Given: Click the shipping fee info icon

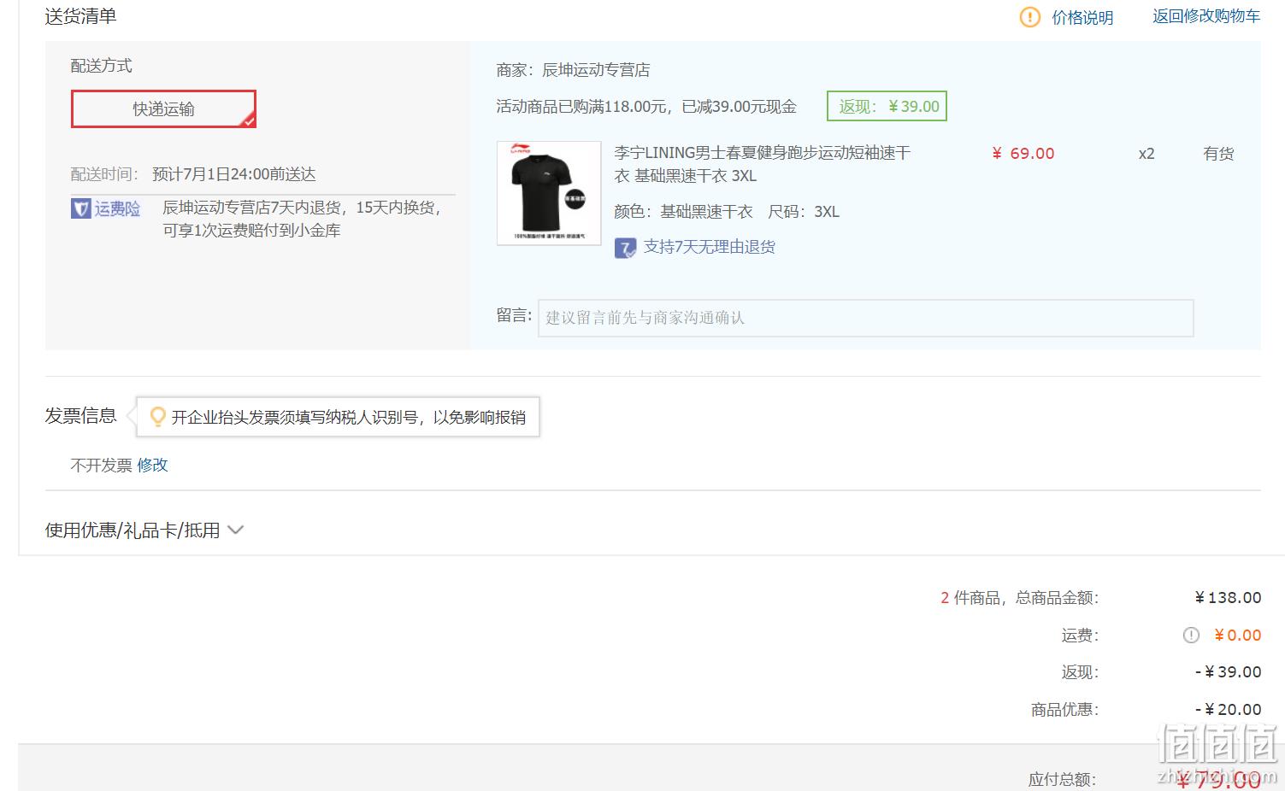Looking at the screenshot, I should pyautogui.click(x=1191, y=635).
